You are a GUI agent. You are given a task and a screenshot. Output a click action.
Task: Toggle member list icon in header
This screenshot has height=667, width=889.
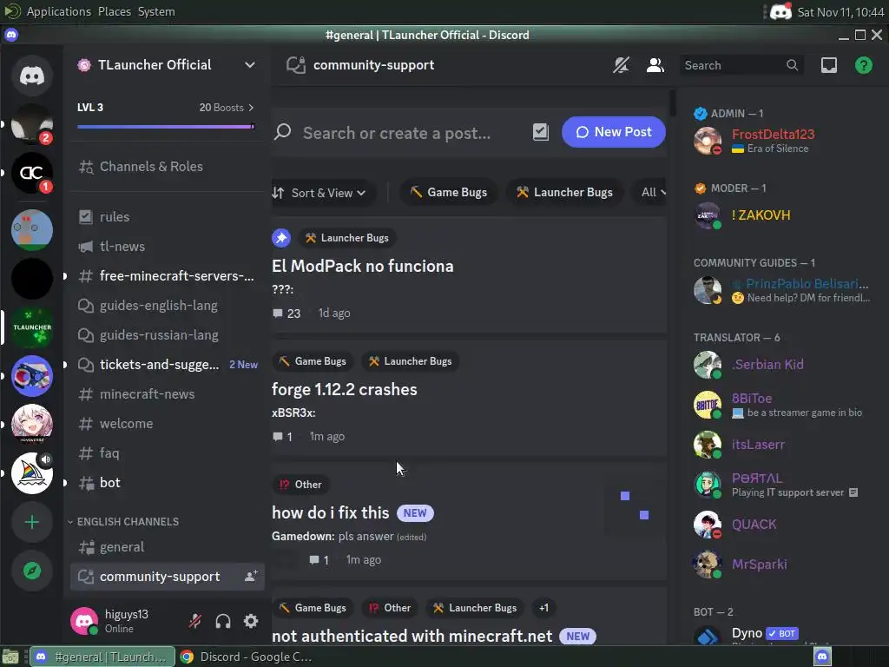point(655,65)
